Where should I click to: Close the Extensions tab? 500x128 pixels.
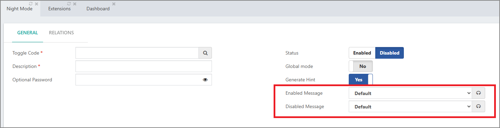coord(75,4)
